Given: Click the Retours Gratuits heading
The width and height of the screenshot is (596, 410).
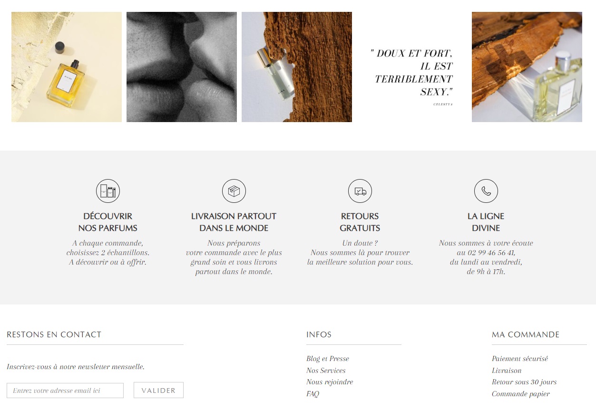Looking at the screenshot, I should point(360,222).
